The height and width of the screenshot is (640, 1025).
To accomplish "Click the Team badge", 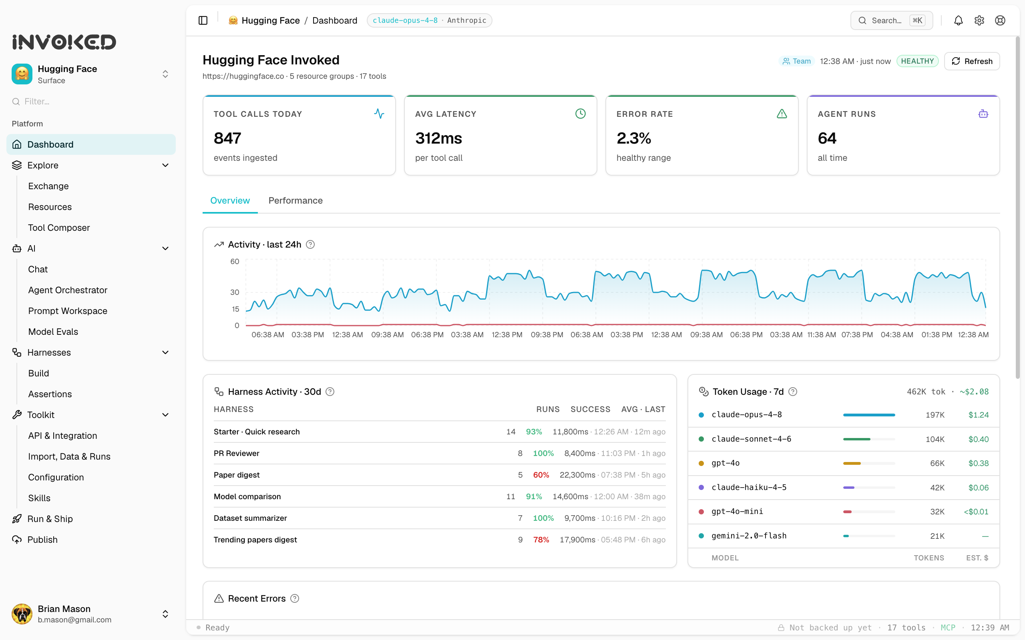I will 796,61.
